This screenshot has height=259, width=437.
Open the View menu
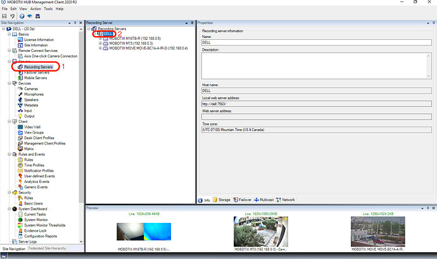[x=23, y=9]
